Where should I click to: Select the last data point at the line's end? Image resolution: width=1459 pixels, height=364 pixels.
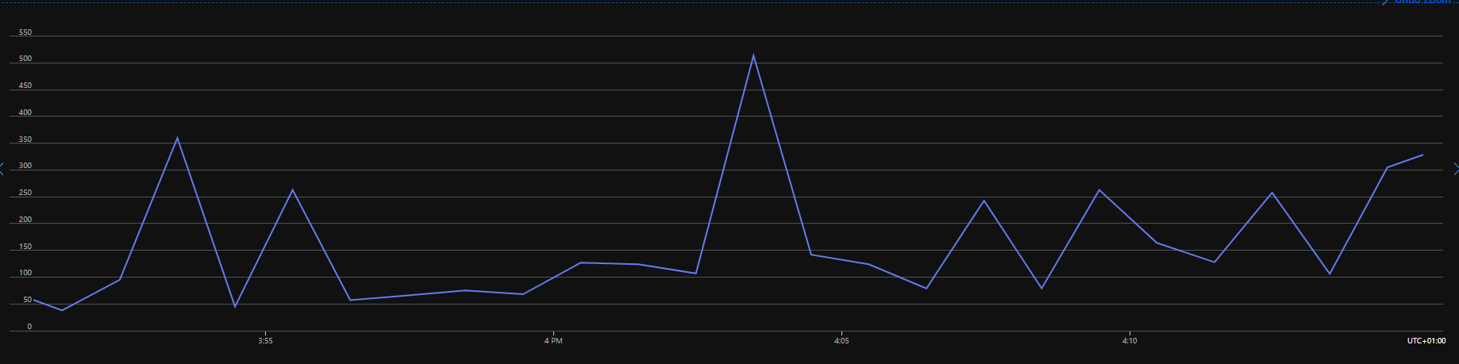[1422, 155]
